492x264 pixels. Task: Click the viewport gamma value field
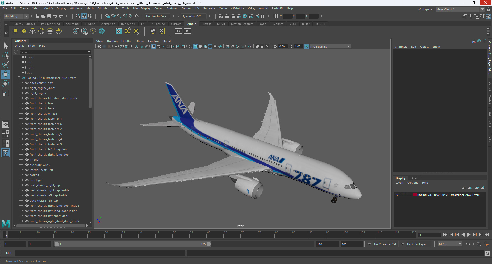click(299, 46)
